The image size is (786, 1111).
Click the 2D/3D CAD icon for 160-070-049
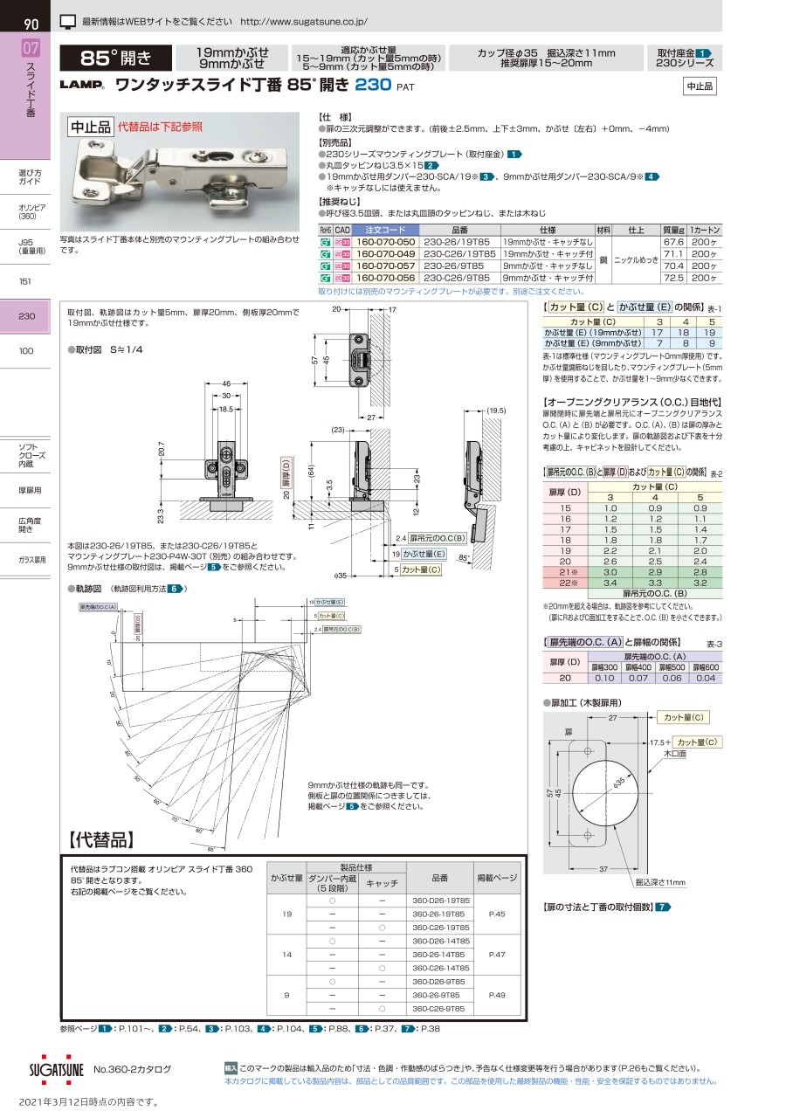click(x=341, y=253)
